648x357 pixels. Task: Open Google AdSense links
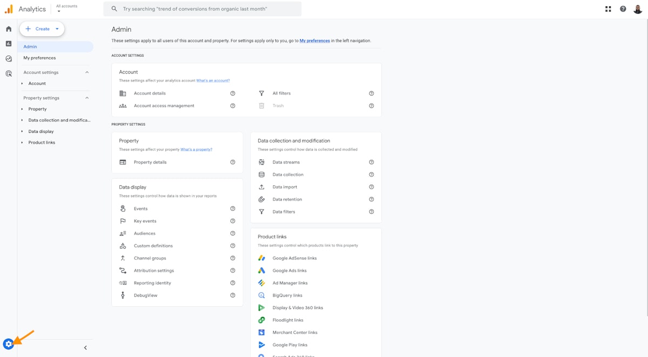point(294,258)
